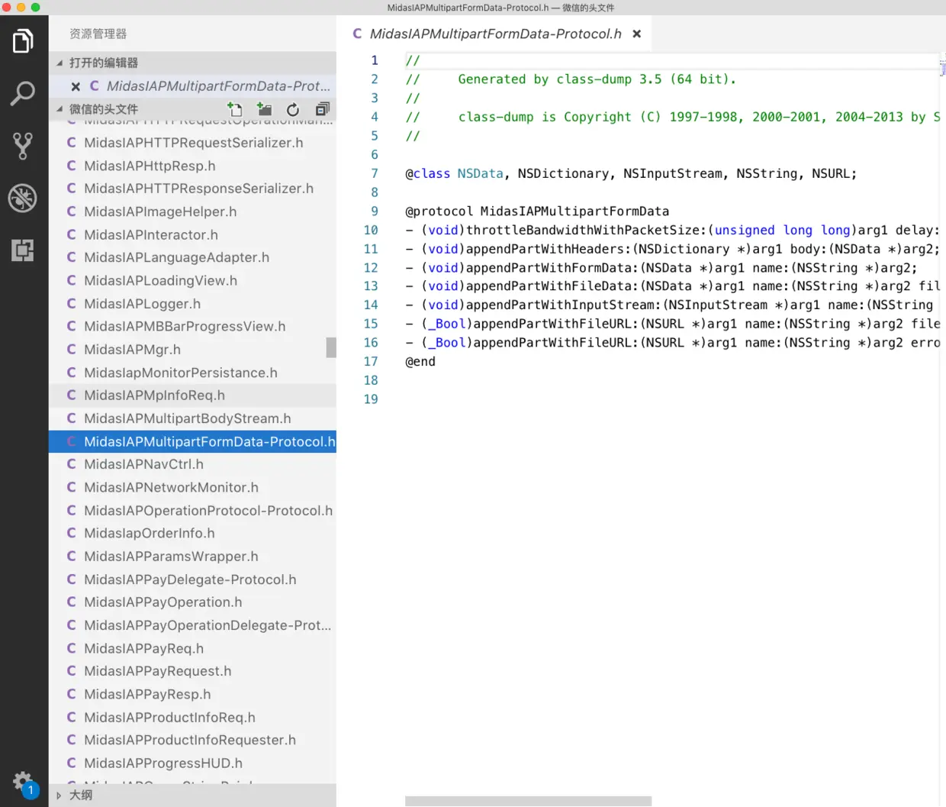Open MidasIAPParamsWrapper.h file
This screenshot has height=807, width=946.
pos(192,556)
